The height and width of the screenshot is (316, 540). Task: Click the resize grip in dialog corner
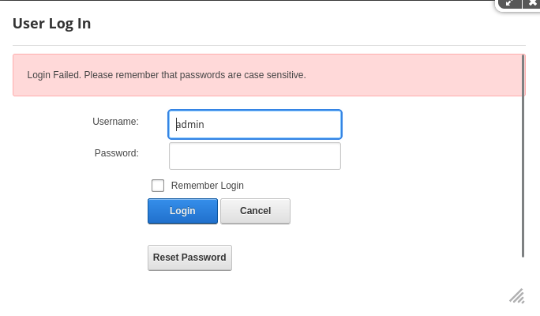[517, 295]
